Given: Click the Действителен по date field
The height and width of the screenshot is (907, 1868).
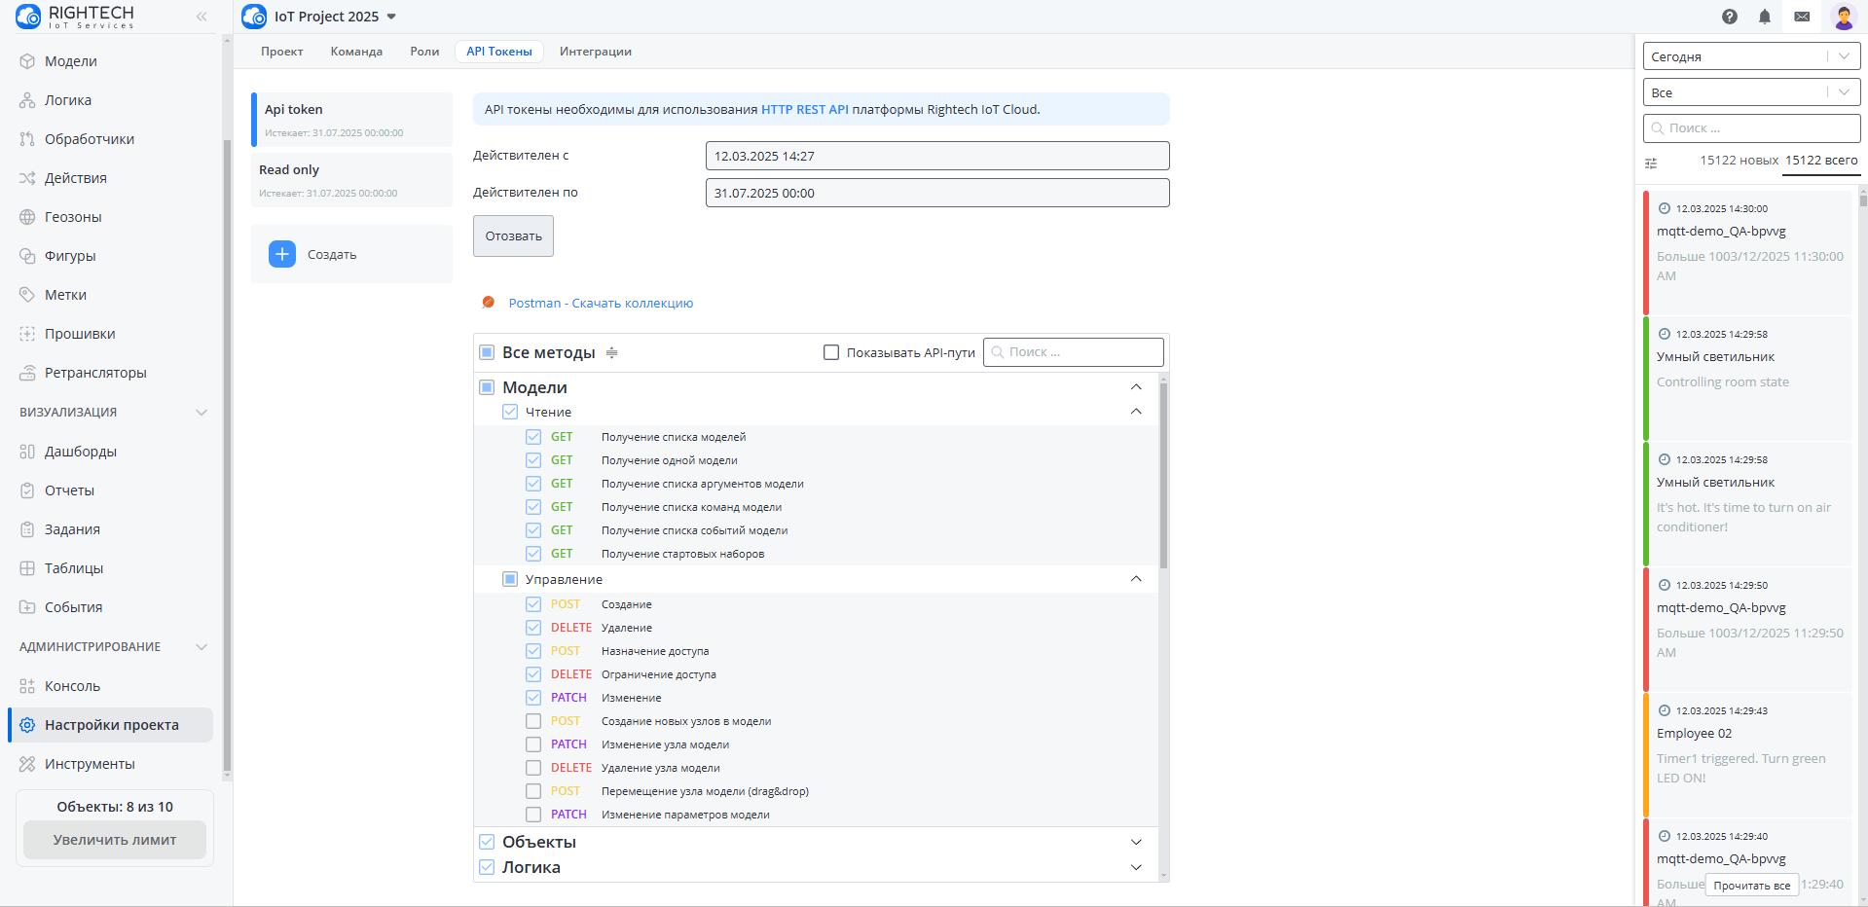Looking at the screenshot, I should pyautogui.click(x=936, y=193).
